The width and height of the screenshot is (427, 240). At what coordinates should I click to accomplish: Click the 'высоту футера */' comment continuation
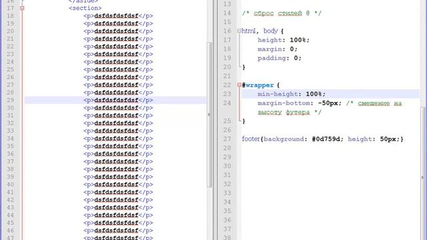pyautogui.click(x=290, y=112)
